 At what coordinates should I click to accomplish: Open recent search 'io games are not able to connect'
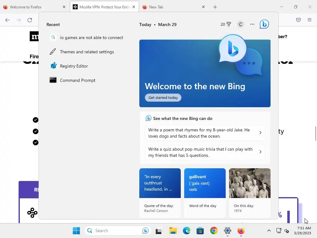click(x=87, y=37)
